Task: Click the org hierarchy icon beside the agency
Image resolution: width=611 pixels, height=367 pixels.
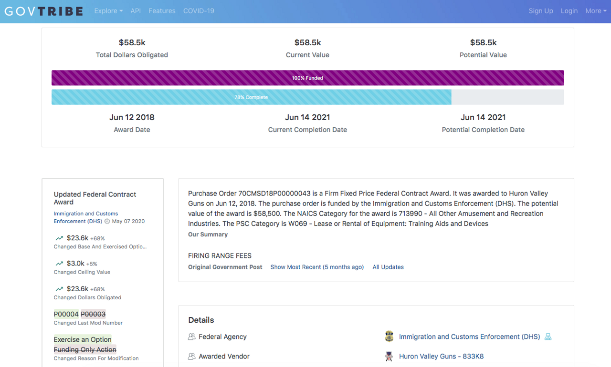Action: coord(548,337)
